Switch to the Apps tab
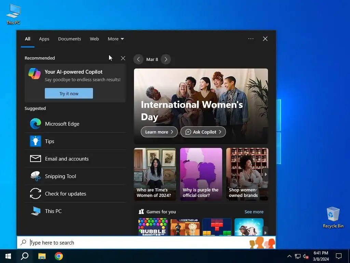This screenshot has height=263, width=350. (x=44, y=39)
